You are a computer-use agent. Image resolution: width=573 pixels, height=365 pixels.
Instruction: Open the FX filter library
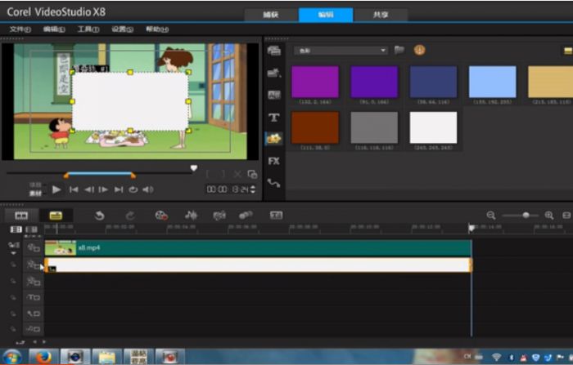tap(274, 161)
